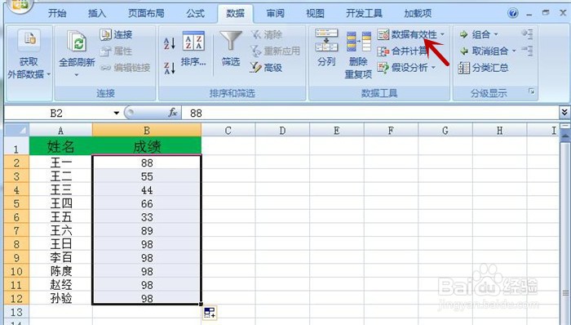Switch to the 开始 tab
This screenshot has width=571, height=325.
[x=58, y=14]
